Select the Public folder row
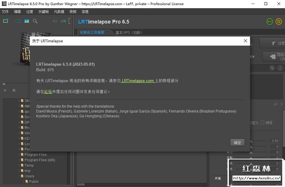The width and height of the screenshot is (285, 187). [x=32, y=182]
